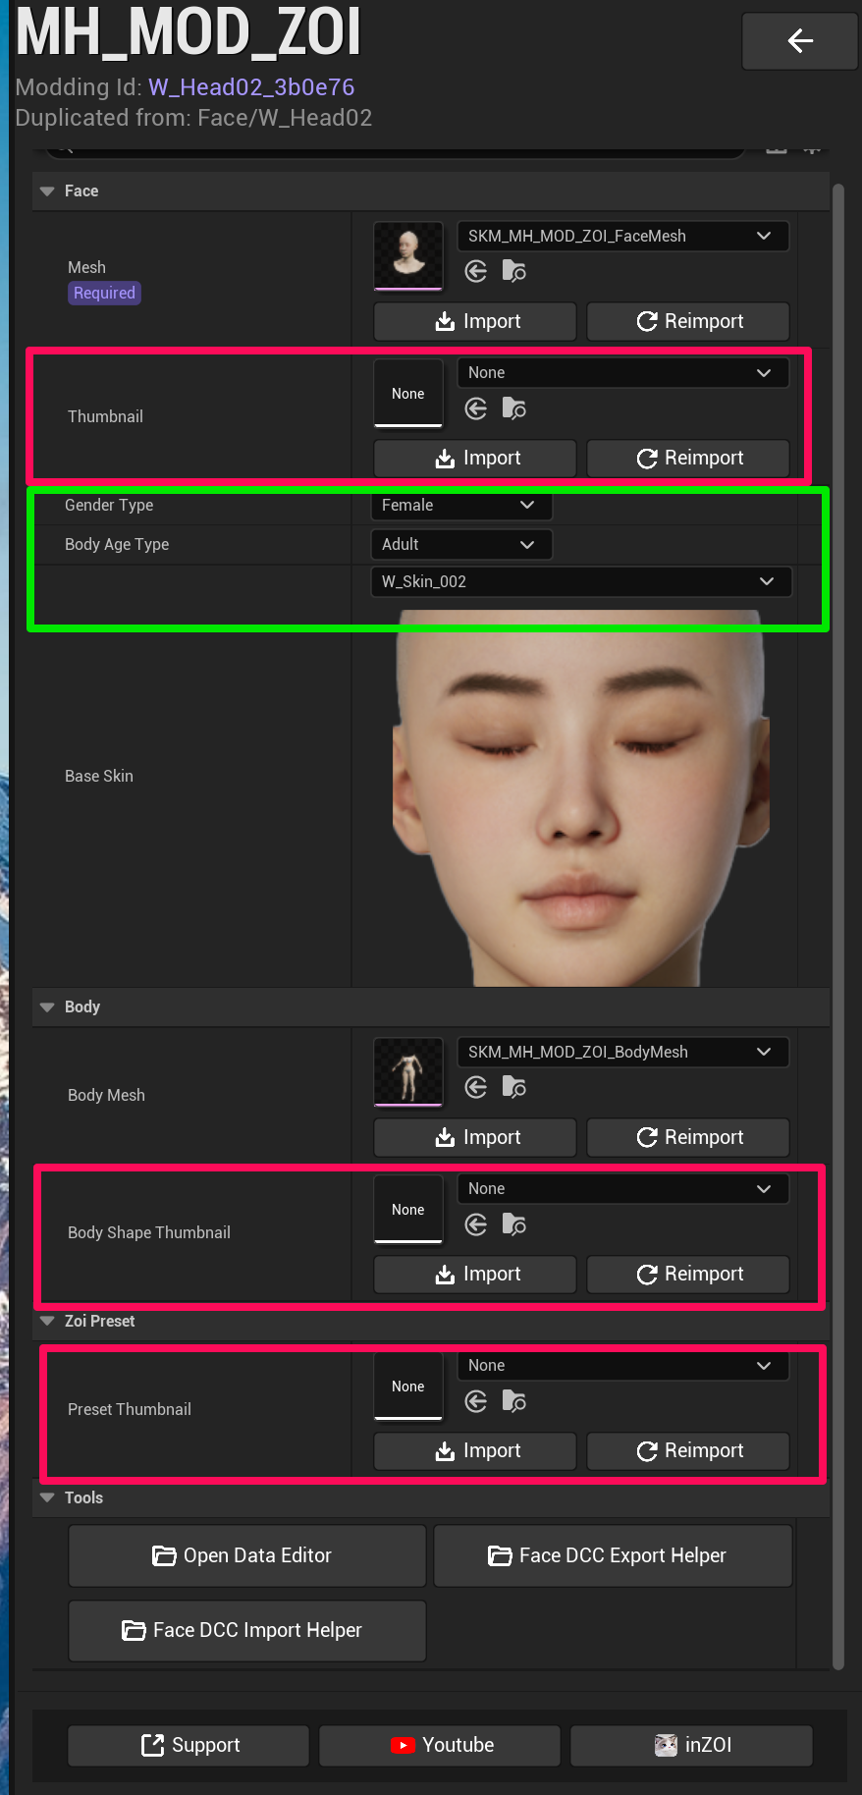Import a face Mesh
This screenshot has width=862, height=1795.
coord(475,322)
